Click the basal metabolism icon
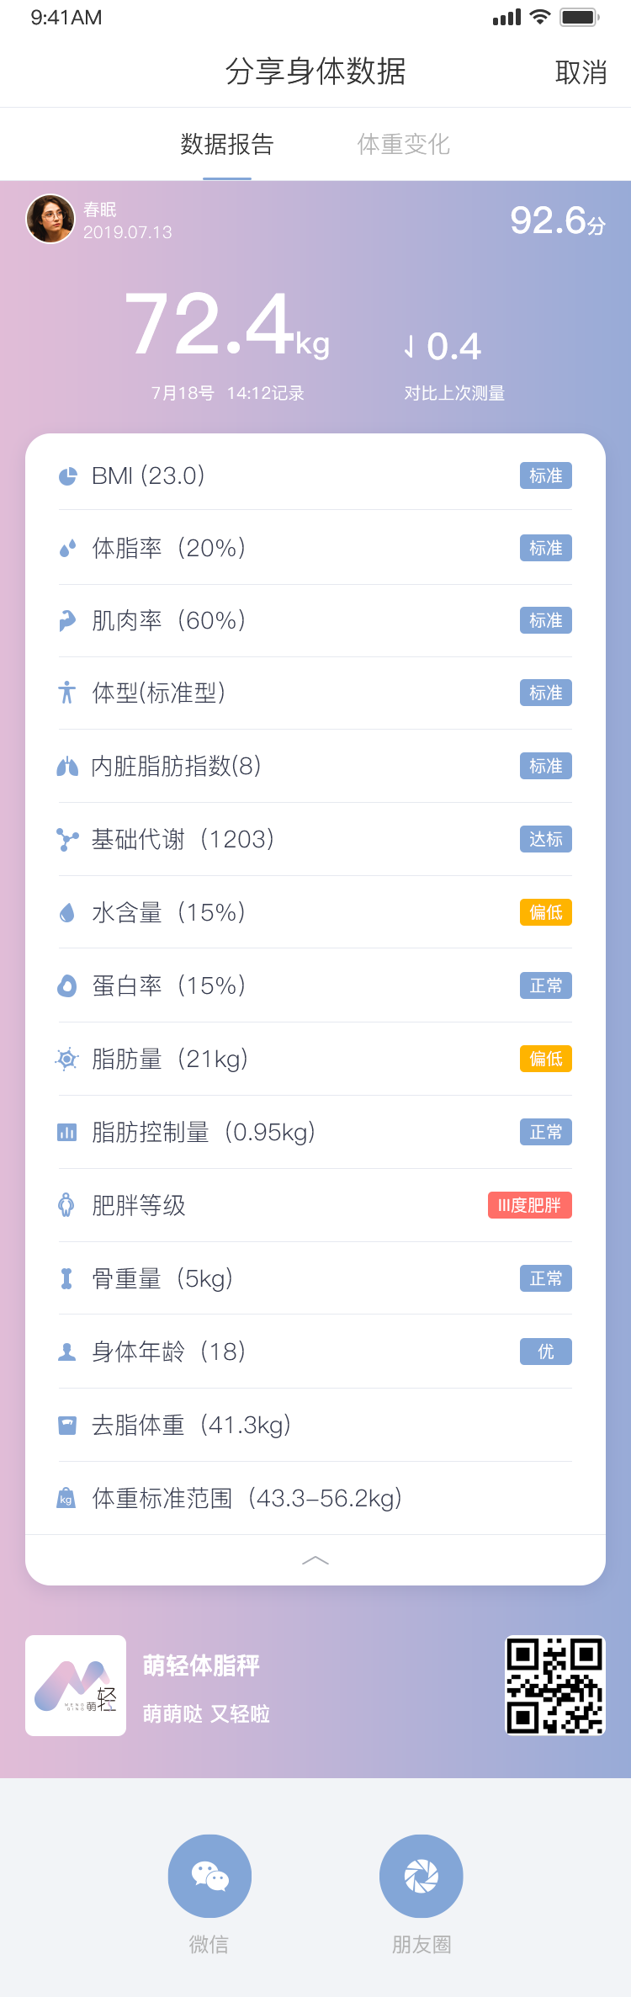The height and width of the screenshot is (1997, 631). click(67, 839)
